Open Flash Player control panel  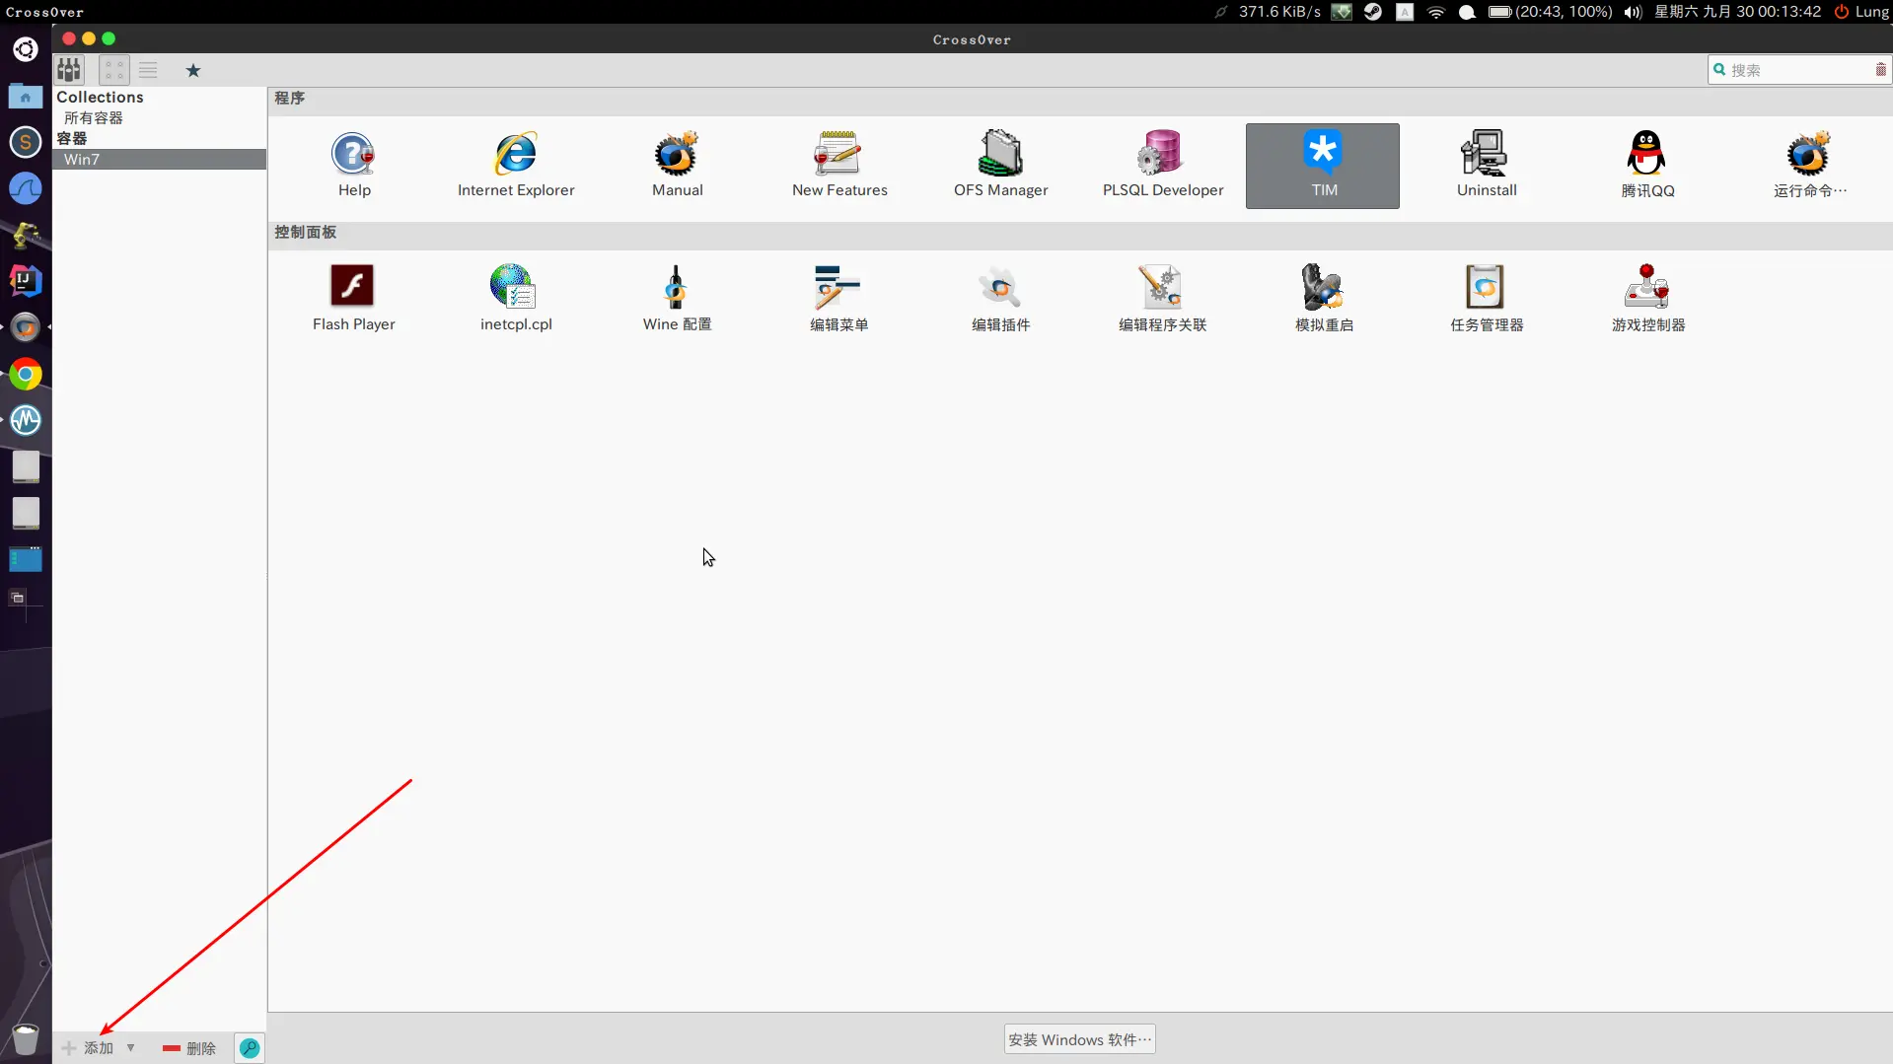pos(353,299)
